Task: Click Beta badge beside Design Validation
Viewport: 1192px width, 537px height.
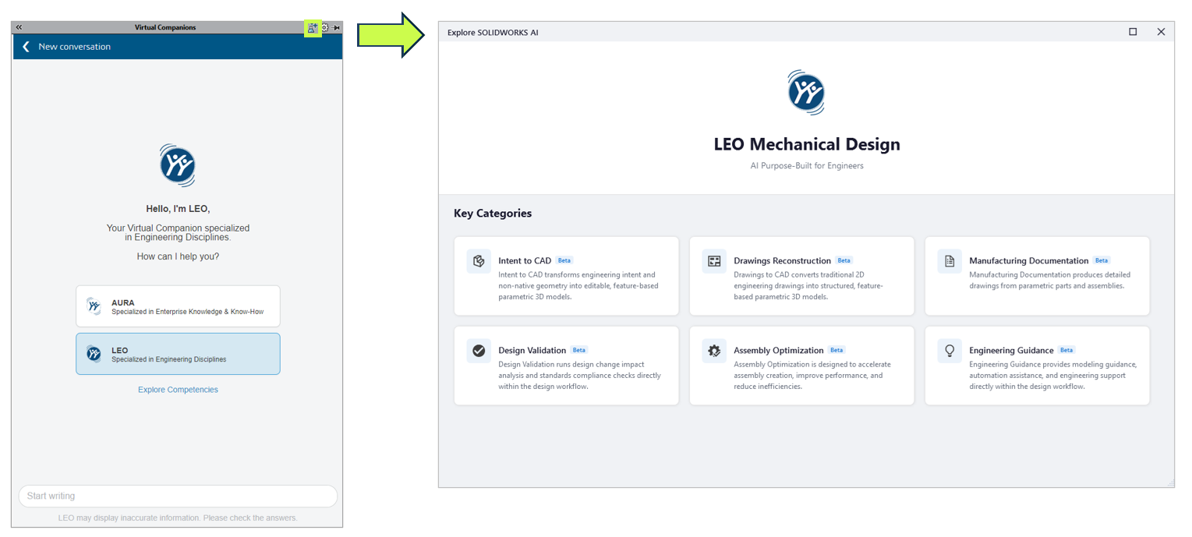Action: (579, 350)
